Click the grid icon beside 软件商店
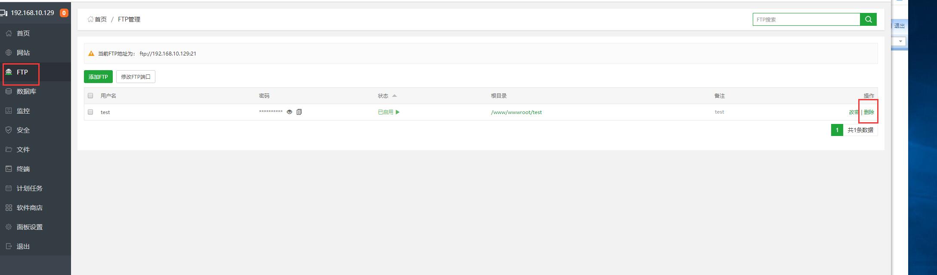The image size is (937, 275). tap(9, 207)
